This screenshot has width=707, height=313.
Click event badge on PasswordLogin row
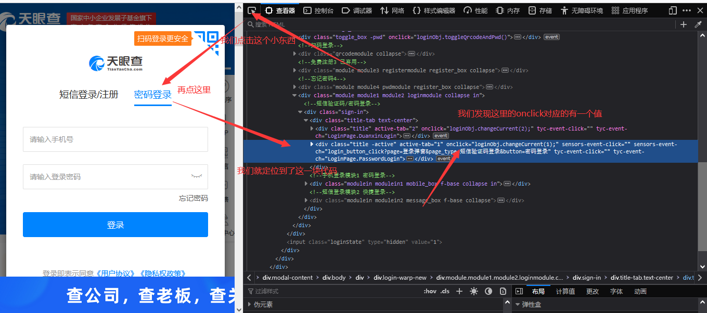coord(444,159)
